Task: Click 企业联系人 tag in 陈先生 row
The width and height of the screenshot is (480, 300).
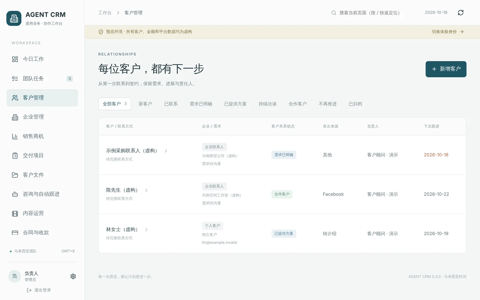Action: coord(214,186)
